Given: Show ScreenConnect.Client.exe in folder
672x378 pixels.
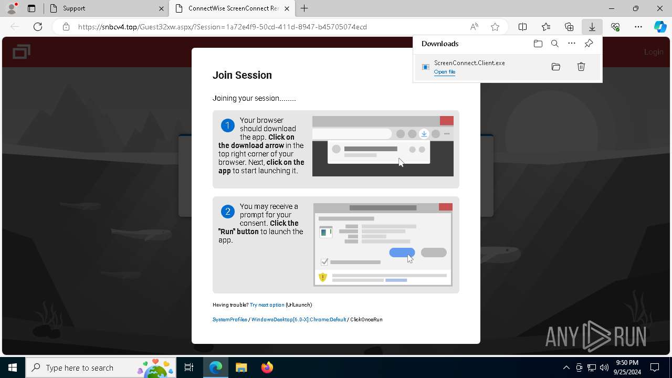Looking at the screenshot, I should tap(556, 67).
